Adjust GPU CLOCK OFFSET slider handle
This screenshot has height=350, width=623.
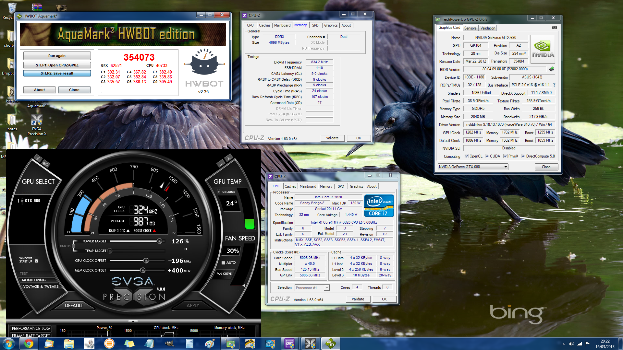point(146,261)
